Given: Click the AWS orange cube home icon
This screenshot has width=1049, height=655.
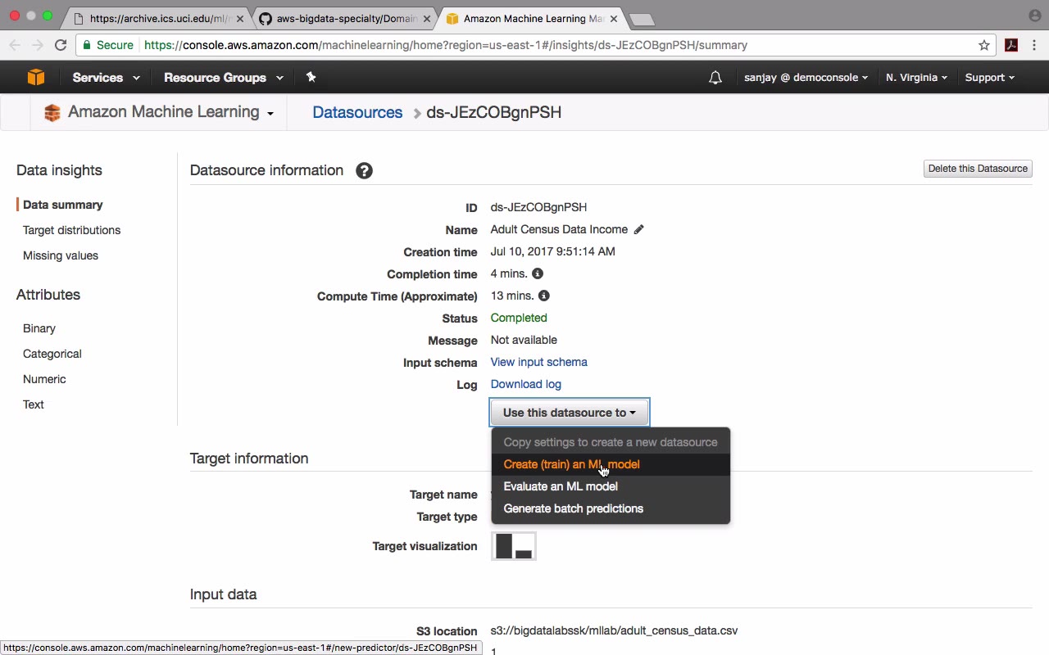Looking at the screenshot, I should coord(36,77).
